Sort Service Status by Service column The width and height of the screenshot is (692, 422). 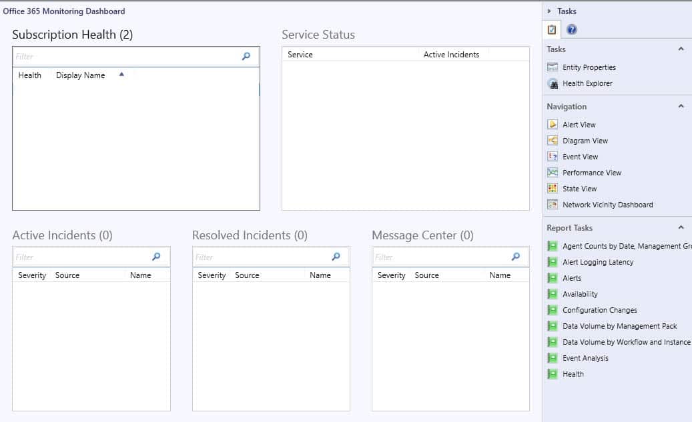(x=300, y=54)
